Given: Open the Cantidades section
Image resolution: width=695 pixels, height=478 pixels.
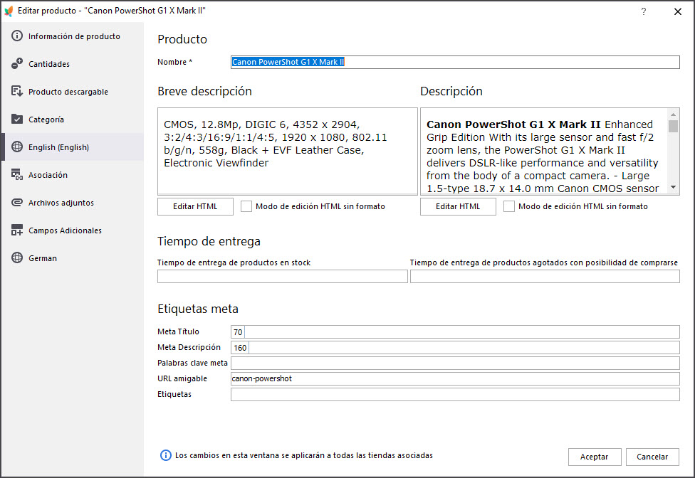Looking at the screenshot, I should (x=73, y=64).
